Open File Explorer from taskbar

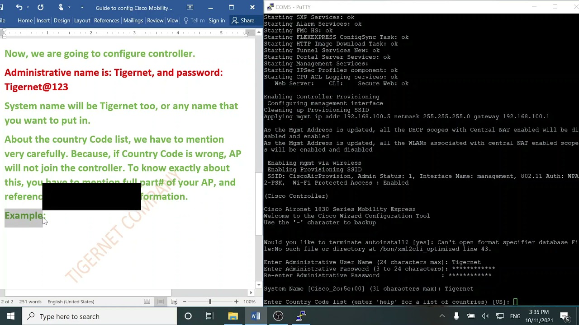point(233,316)
